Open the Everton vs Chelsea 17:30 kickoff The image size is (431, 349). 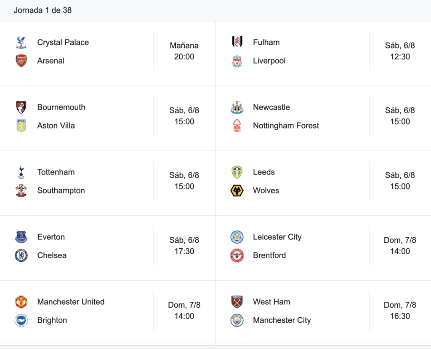pos(184,245)
